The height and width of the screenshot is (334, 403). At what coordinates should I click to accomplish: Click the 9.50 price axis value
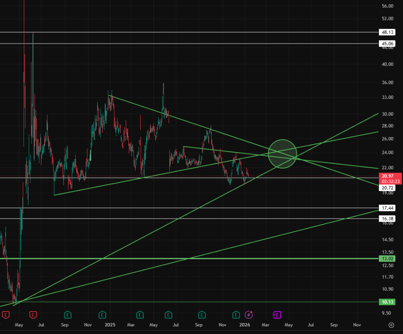coord(386,313)
